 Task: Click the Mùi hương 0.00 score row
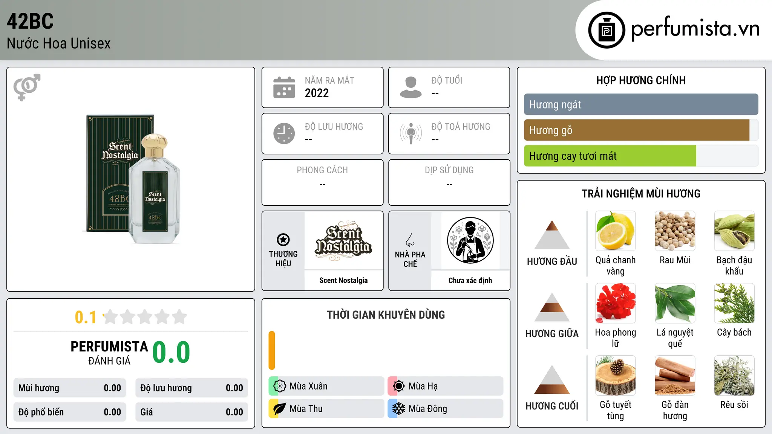(70, 388)
